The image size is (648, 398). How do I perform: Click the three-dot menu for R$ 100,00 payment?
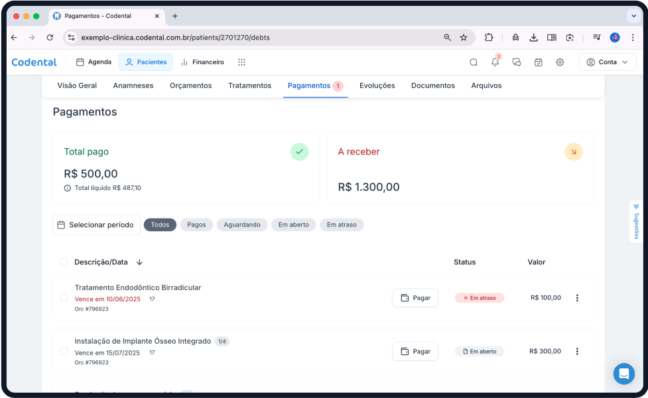click(577, 298)
